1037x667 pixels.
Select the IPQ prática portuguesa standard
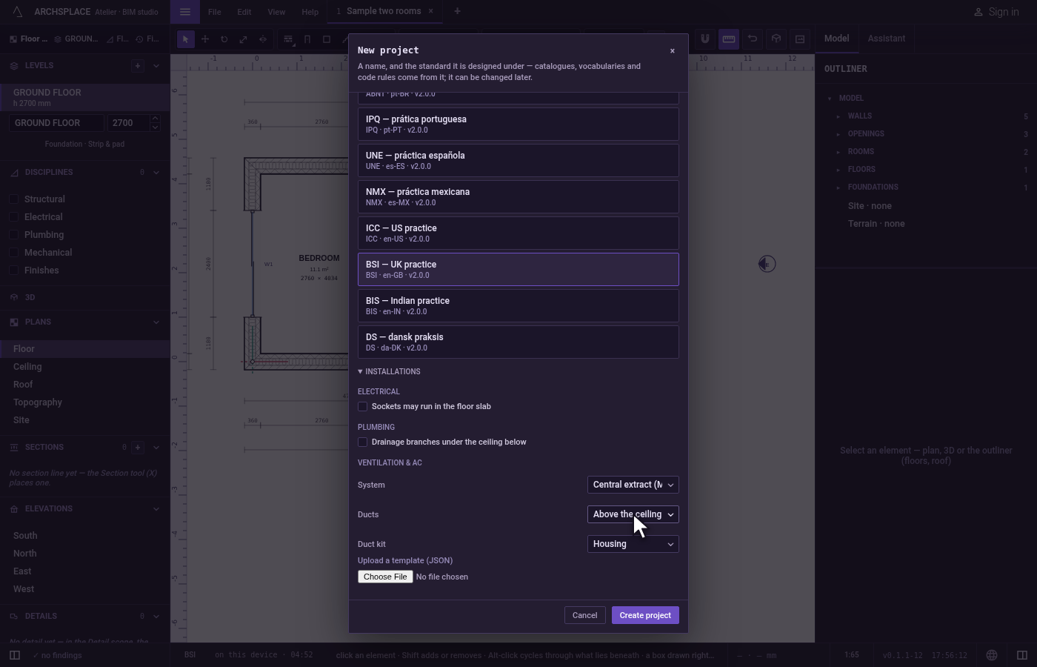(518, 124)
